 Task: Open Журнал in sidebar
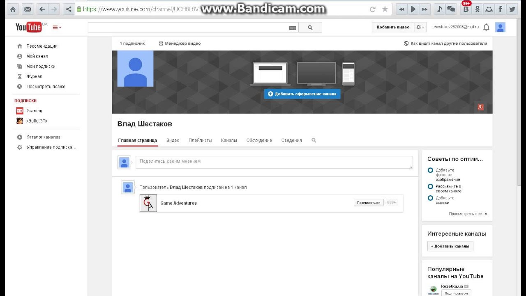point(34,76)
